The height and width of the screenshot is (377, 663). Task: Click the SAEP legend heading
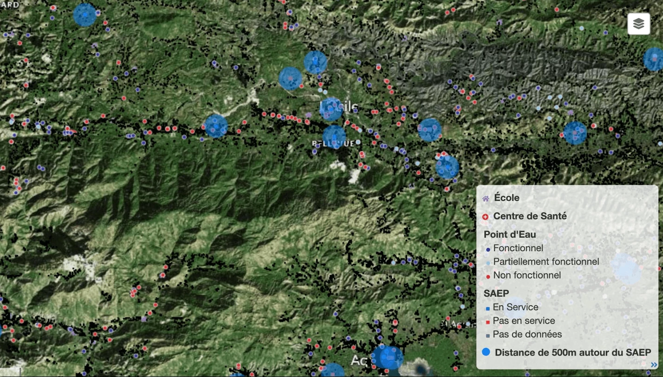point(496,293)
